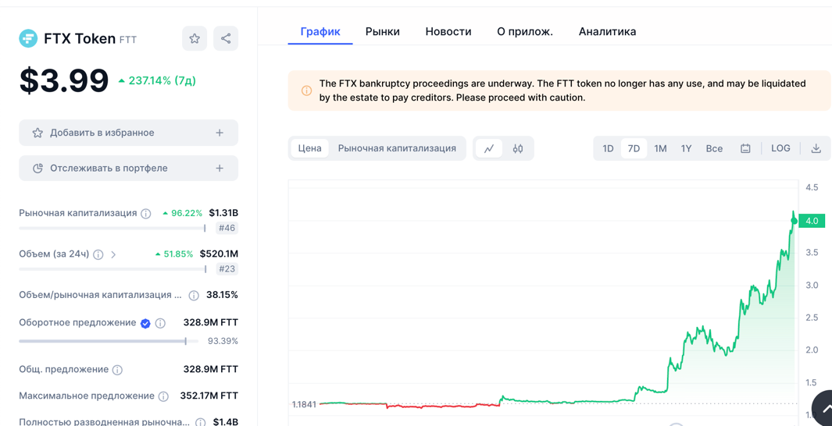The height and width of the screenshot is (426, 832).
Task: Set chart range to Все
Action: point(714,148)
